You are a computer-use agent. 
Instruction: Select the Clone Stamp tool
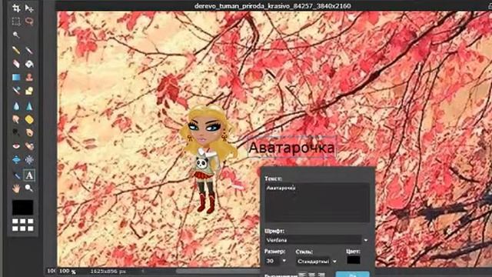[x=29, y=77]
